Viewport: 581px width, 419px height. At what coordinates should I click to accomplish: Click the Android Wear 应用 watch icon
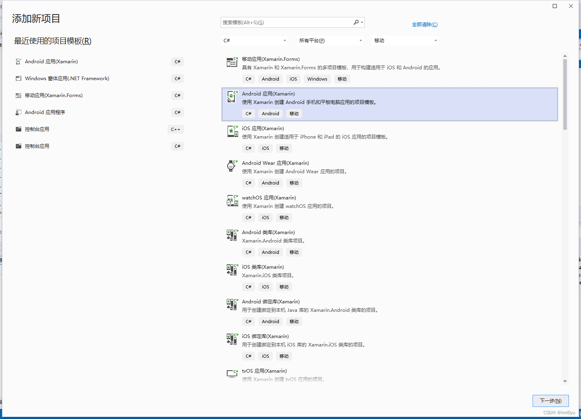(x=232, y=166)
